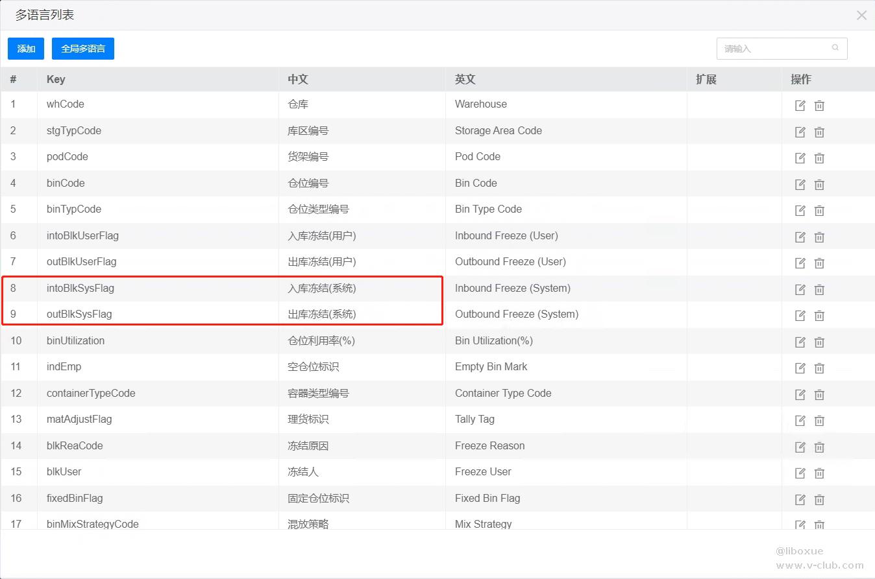Focus the 请输入 search field
Image resolution: width=875 pixels, height=579 pixels.
(x=774, y=49)
